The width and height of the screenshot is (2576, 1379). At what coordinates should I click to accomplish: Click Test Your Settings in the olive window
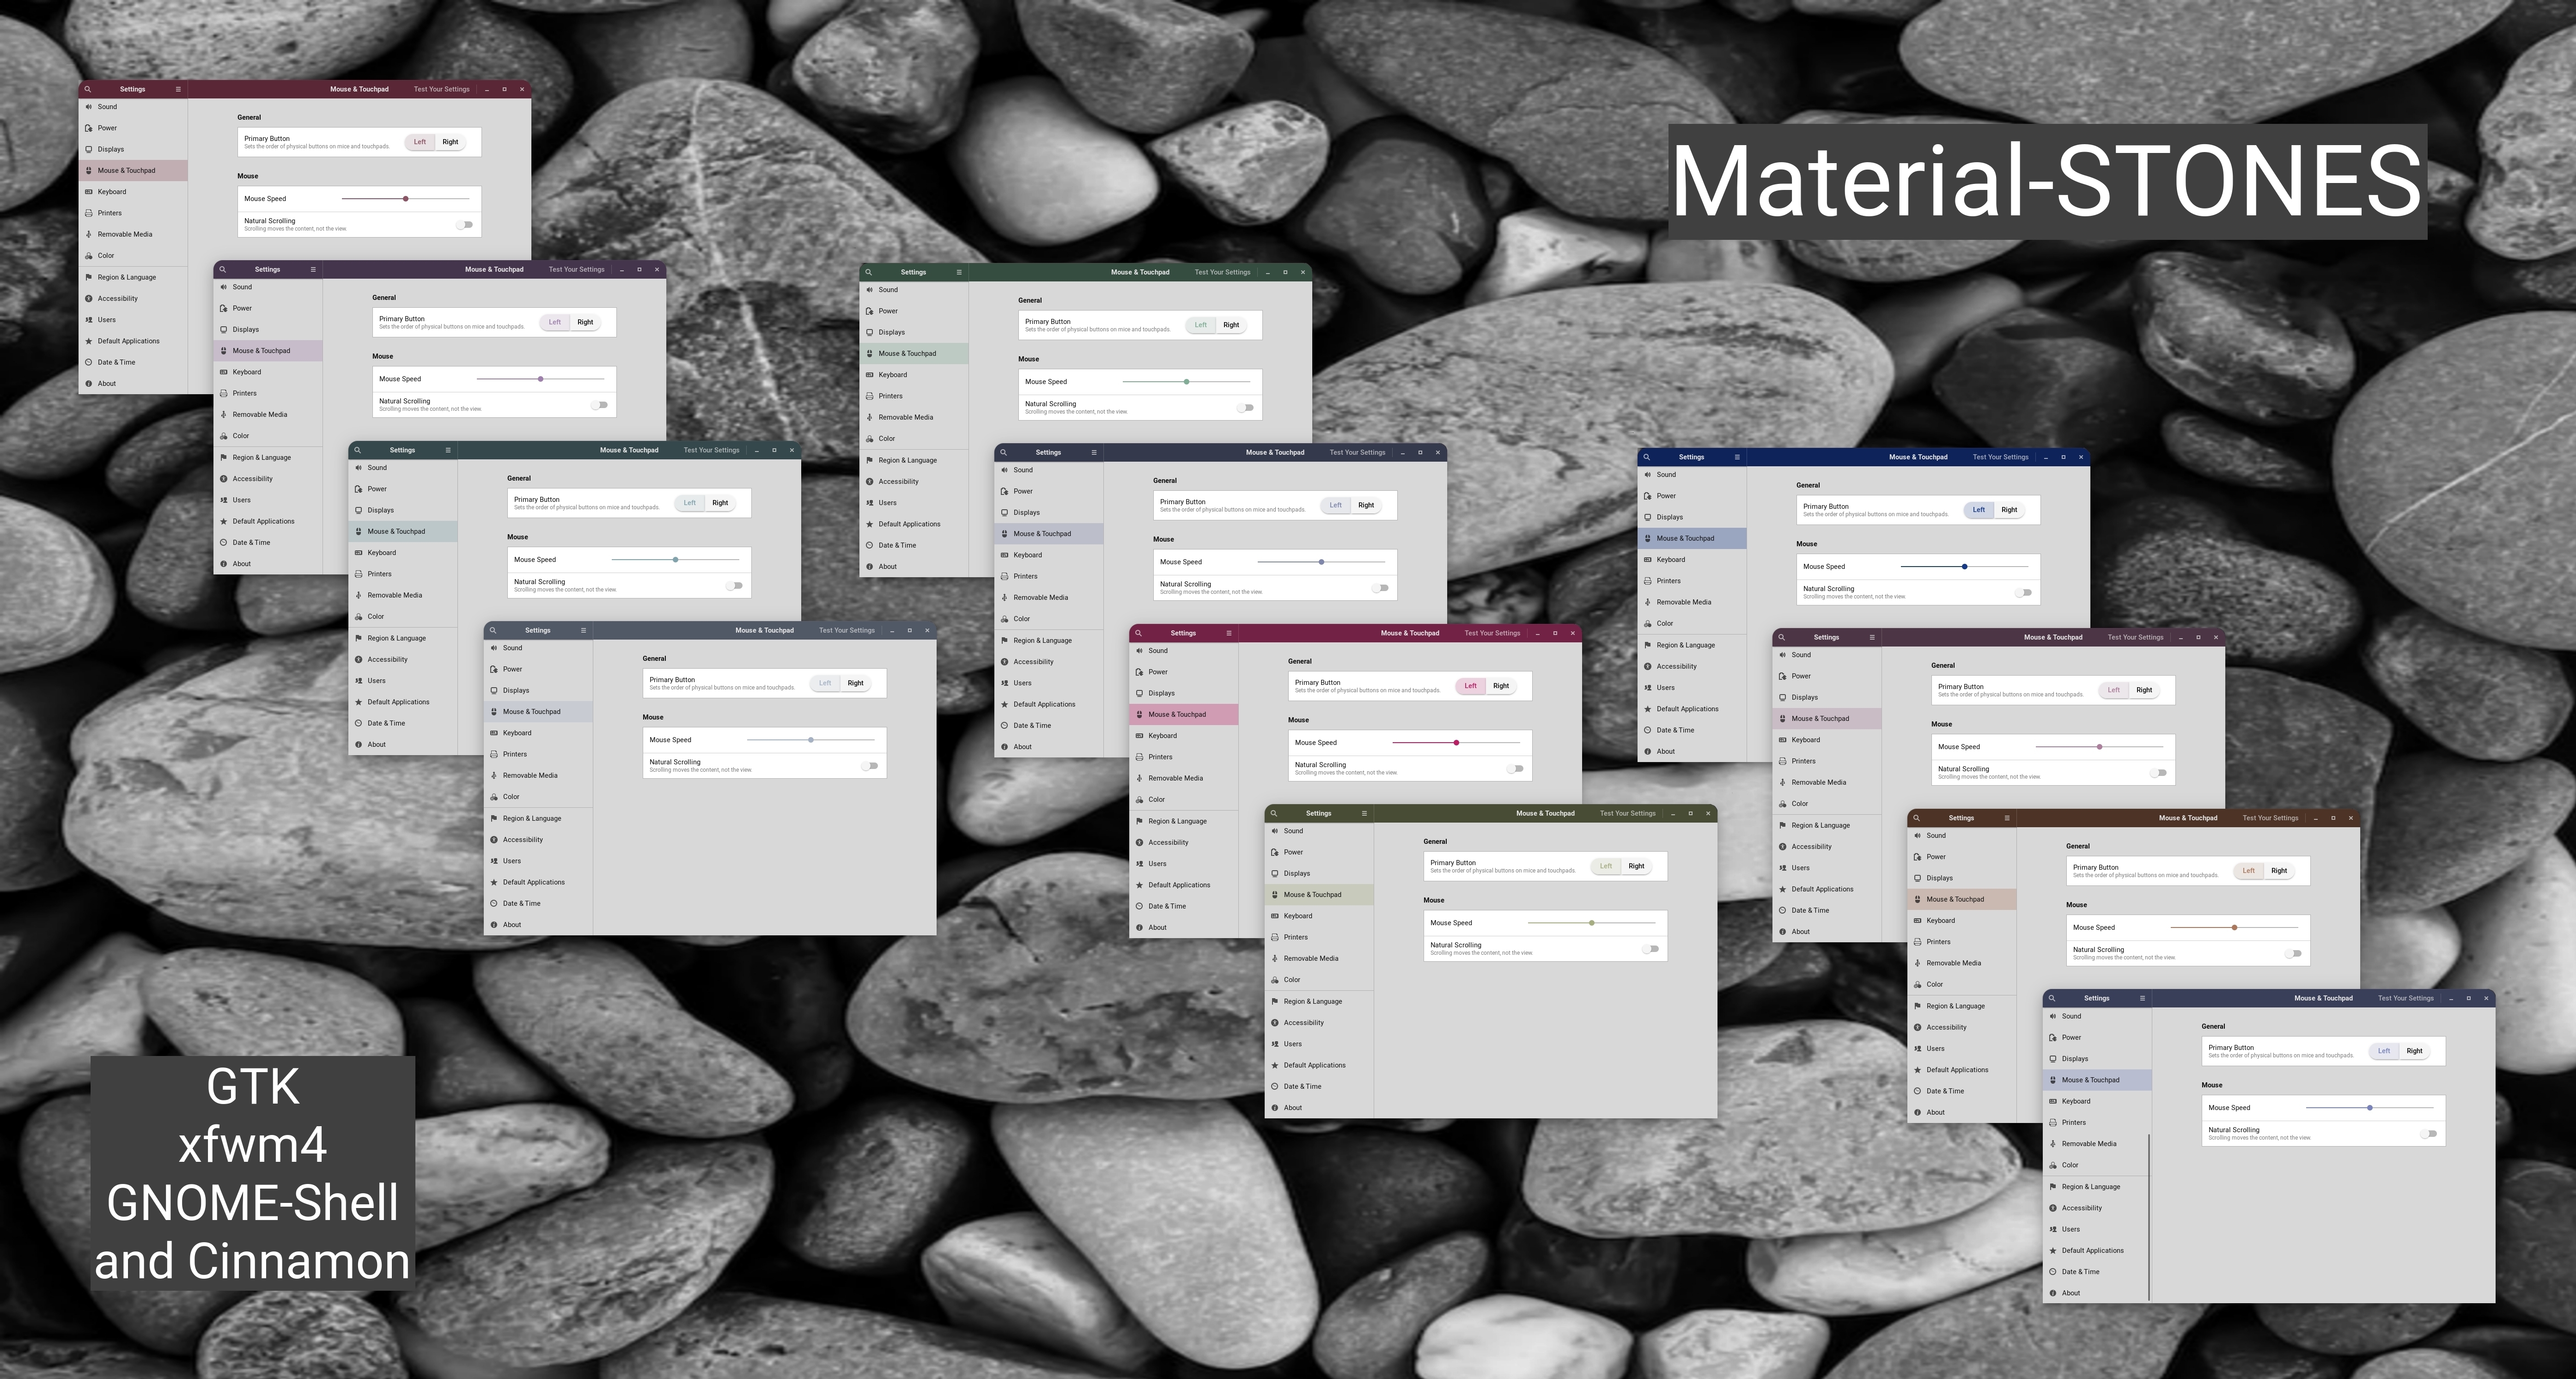point(1627,813)
